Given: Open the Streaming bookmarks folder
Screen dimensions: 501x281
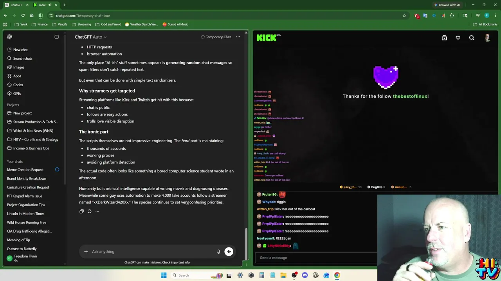Looking at the screenshot, I should pos(81,24).
